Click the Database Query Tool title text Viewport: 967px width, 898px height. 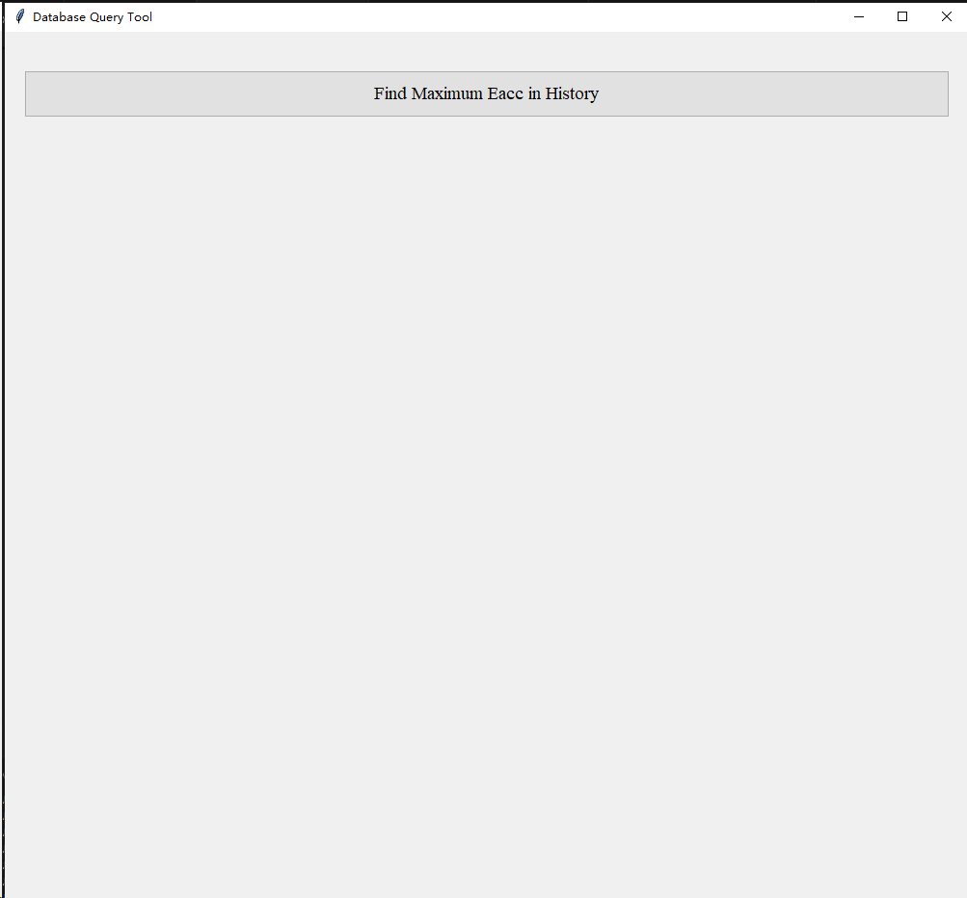pos(93,17)
